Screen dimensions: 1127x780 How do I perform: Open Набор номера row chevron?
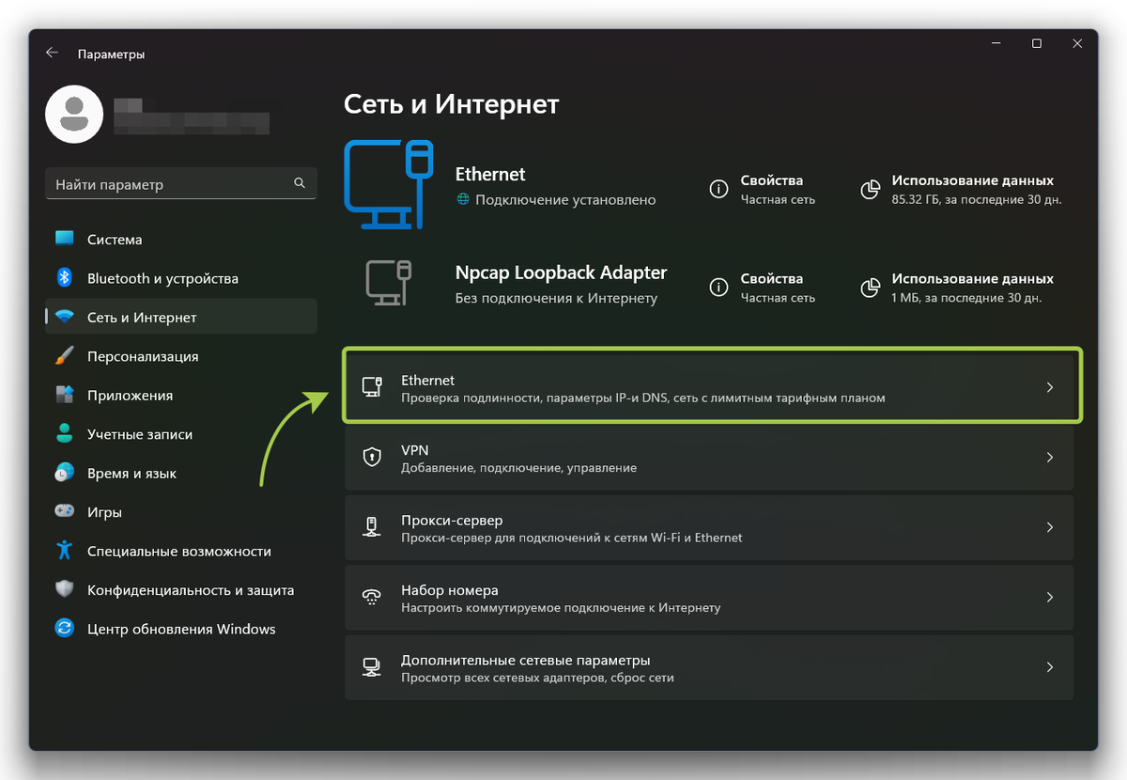(1050, 597)
